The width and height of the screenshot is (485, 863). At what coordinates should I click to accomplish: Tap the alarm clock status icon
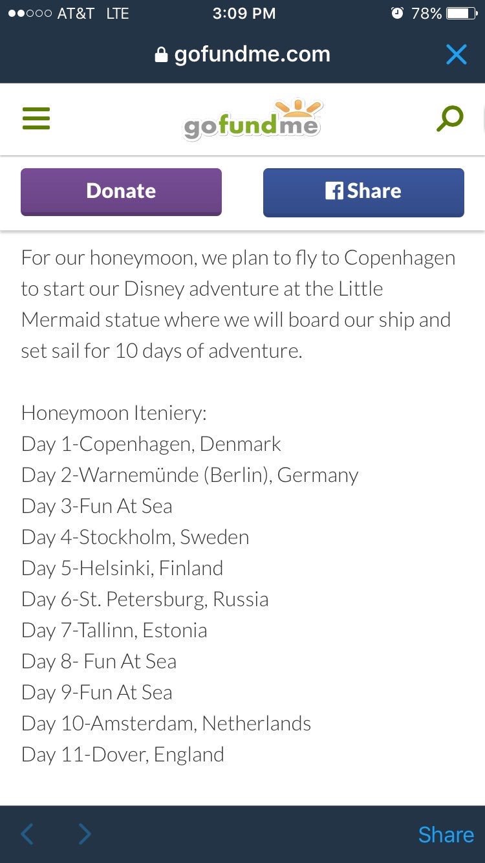point(397,13)
